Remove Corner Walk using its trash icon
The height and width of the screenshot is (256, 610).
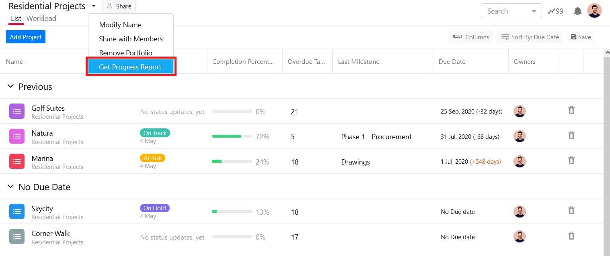(571, 236)
